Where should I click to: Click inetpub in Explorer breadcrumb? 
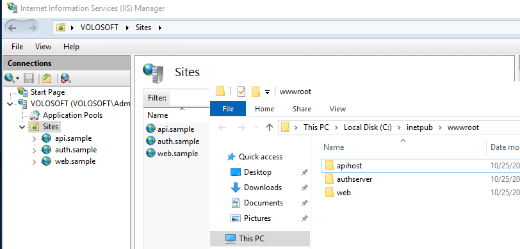(420, 127)
